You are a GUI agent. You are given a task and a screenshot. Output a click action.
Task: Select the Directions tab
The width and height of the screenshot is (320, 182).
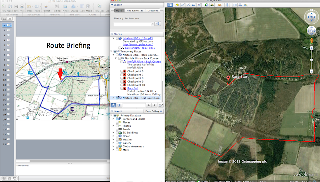[x=153, y=11]
